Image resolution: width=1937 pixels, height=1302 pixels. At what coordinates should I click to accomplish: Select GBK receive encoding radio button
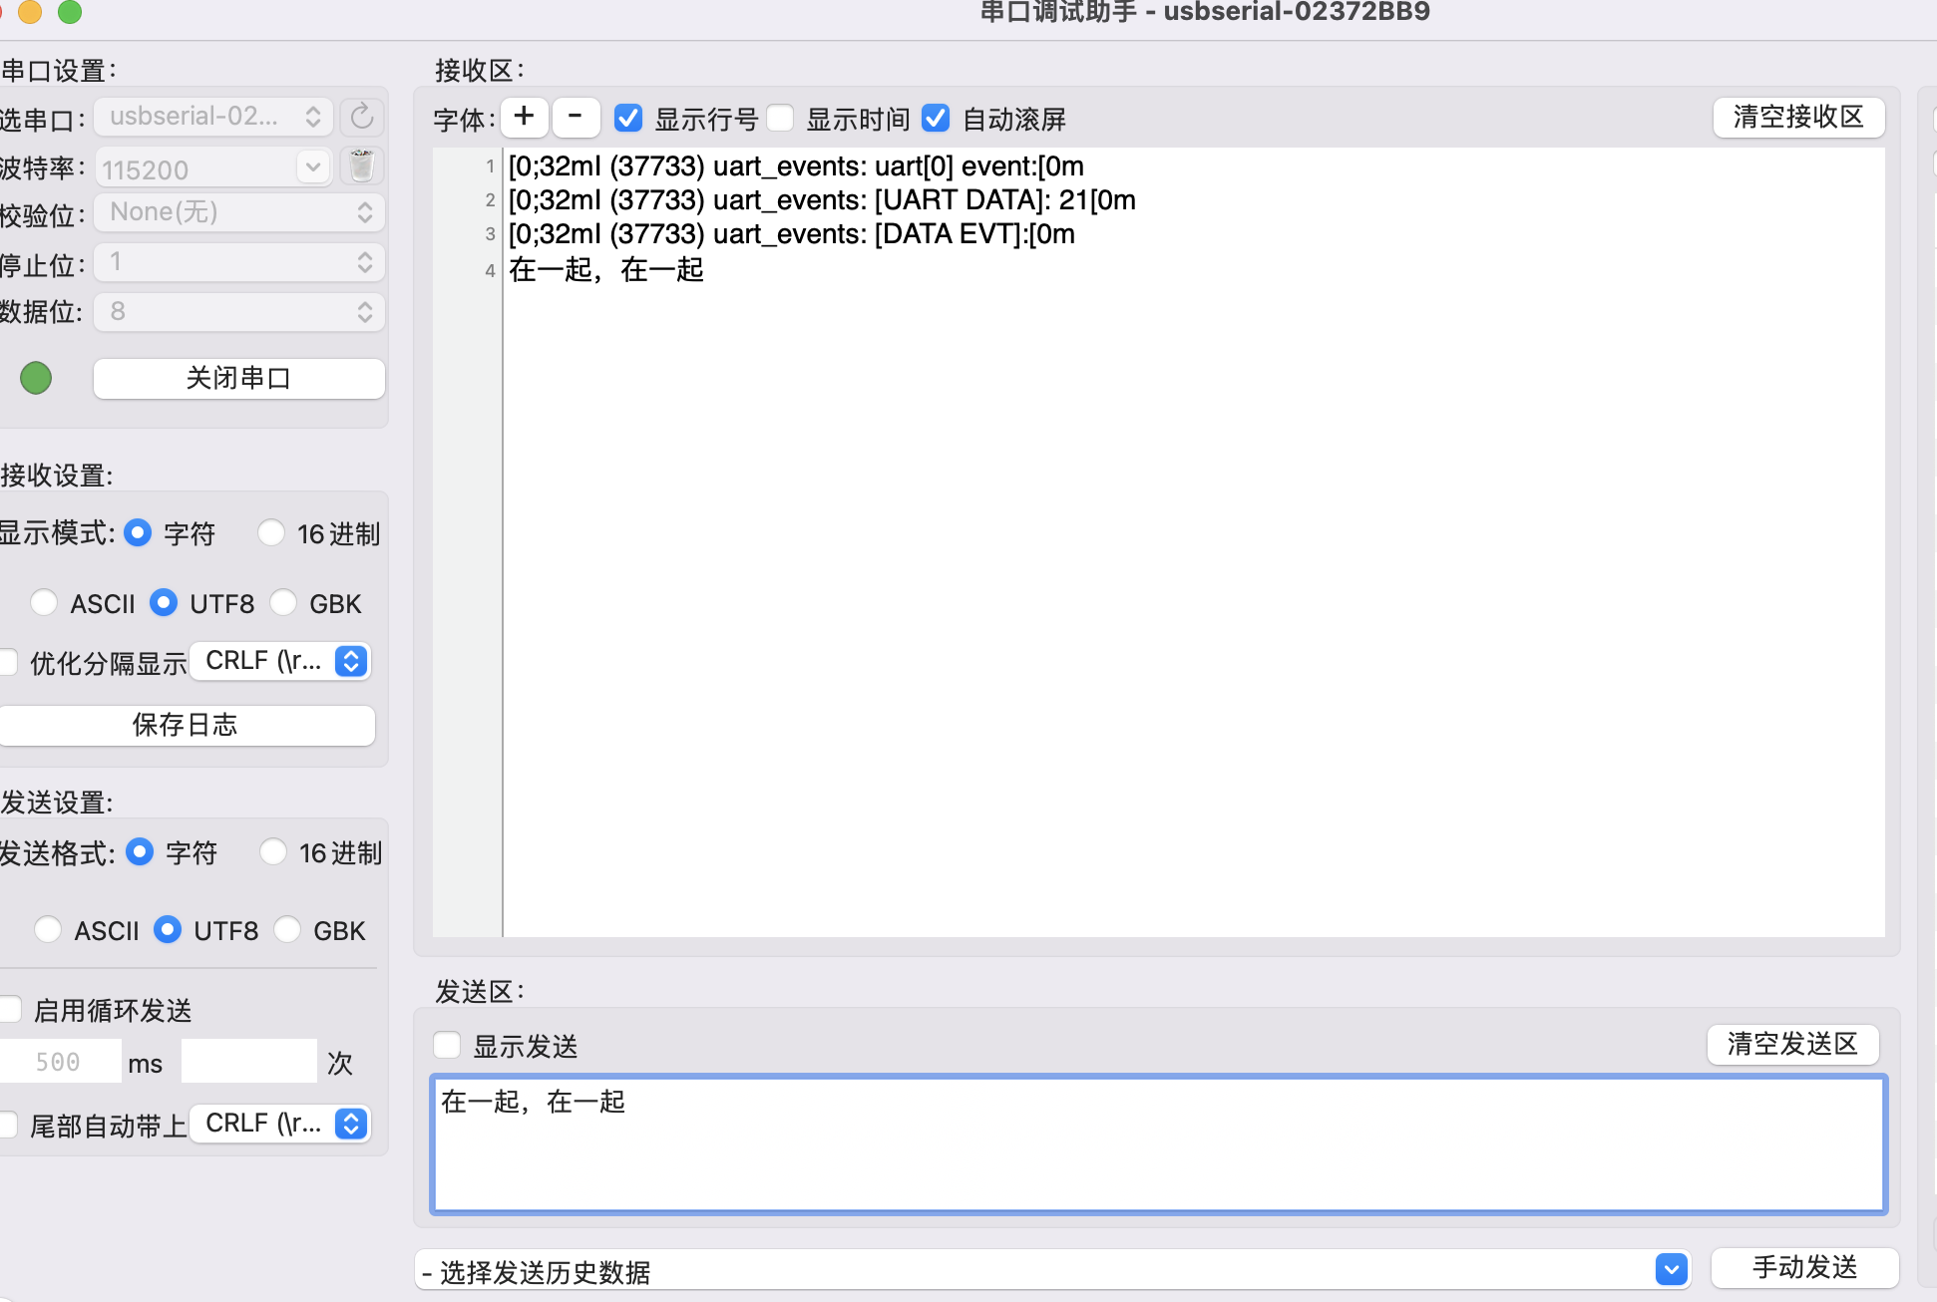pyautogui.click(x=284, y=602)
